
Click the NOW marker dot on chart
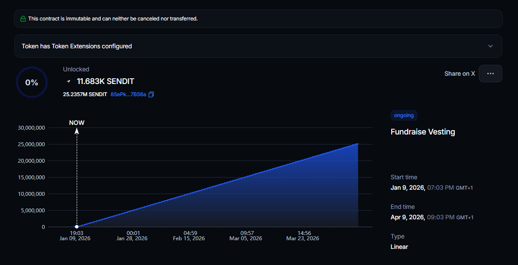pyautogui.click(x=77, y=227)
